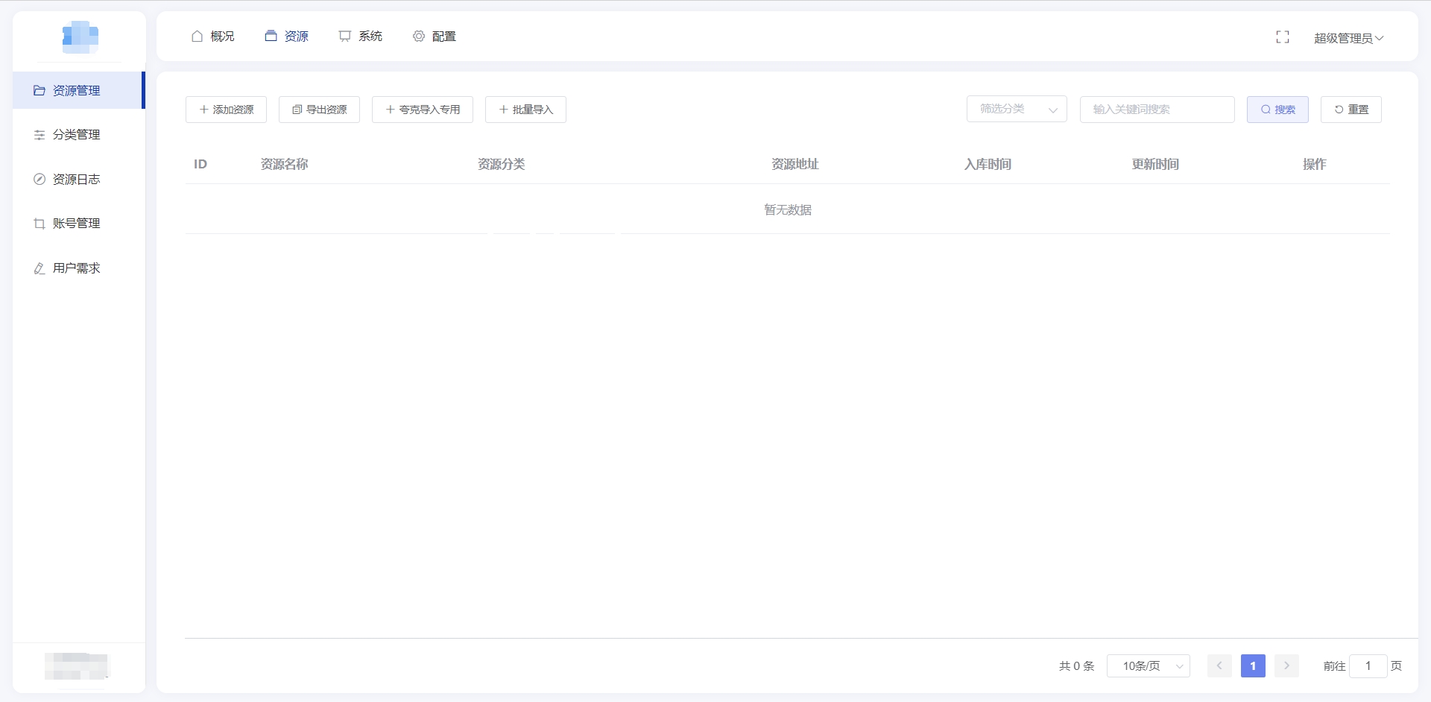The image size is (1431, 702).
Task: Click the 批量导入 button
Action: 525,110
